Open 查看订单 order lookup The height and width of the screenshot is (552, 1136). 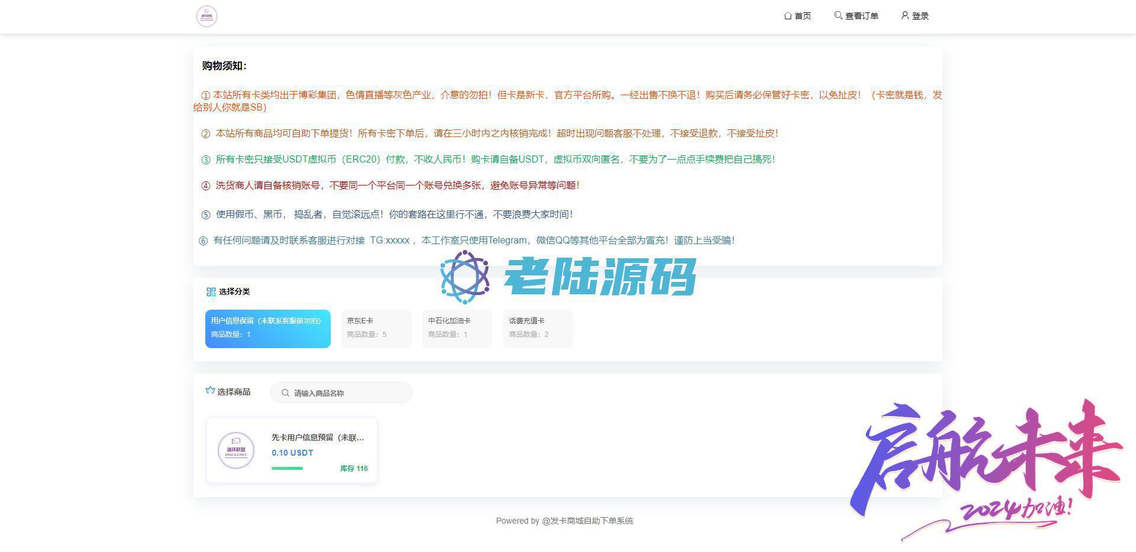[x=856, y=16]
